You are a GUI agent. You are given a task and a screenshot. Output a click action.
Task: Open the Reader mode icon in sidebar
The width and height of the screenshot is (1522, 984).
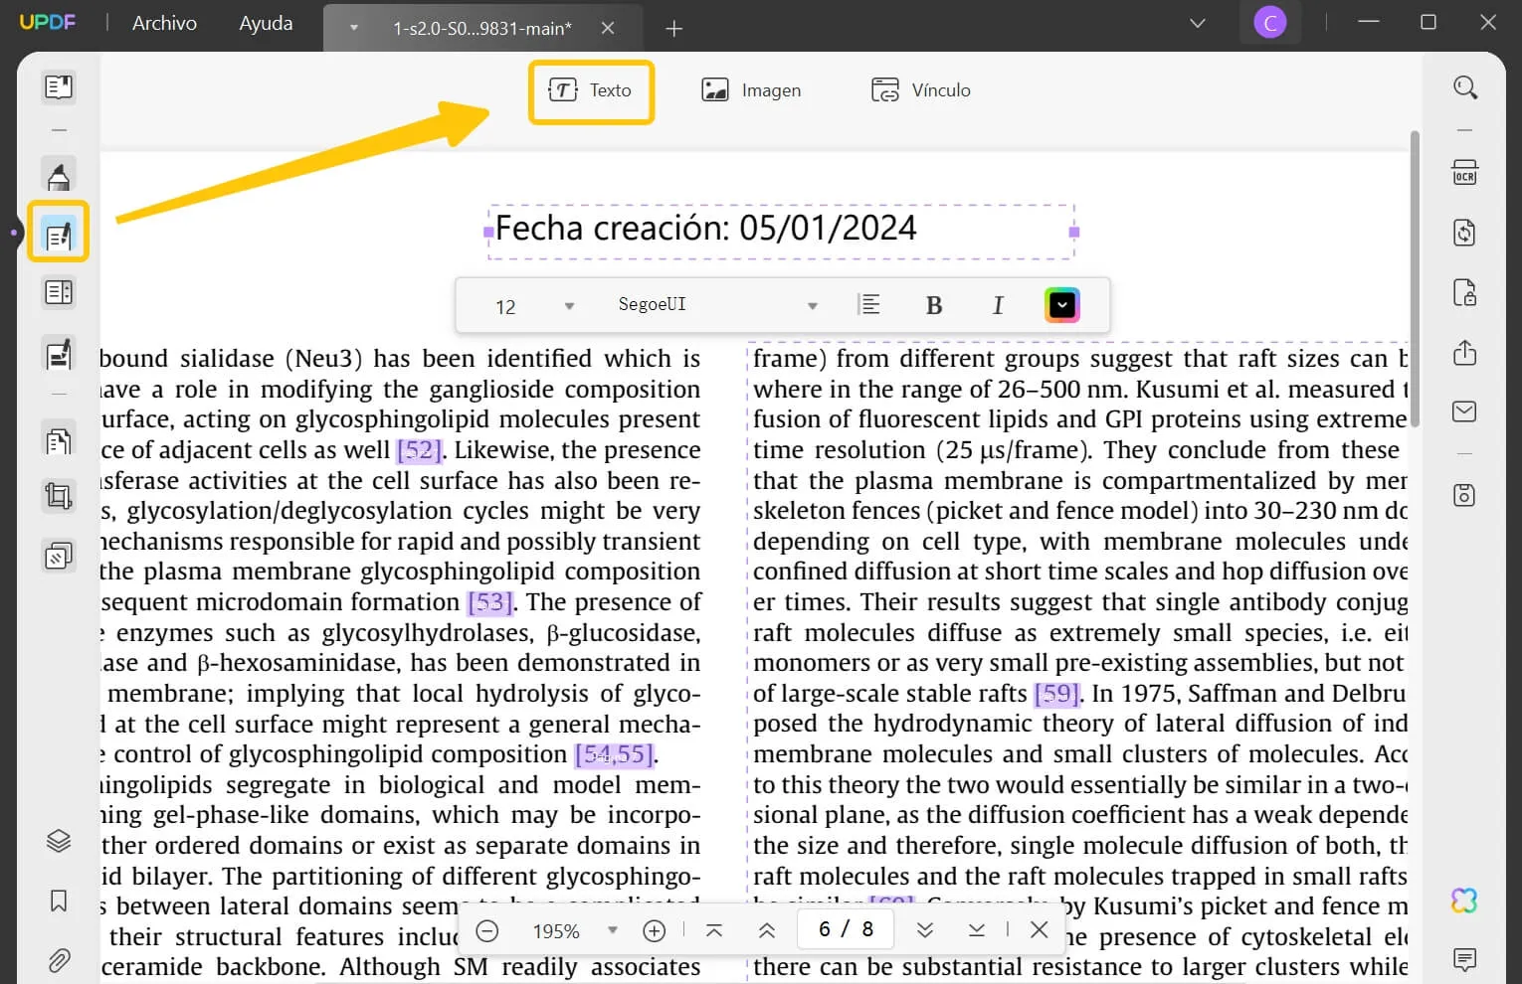point(59,86)
